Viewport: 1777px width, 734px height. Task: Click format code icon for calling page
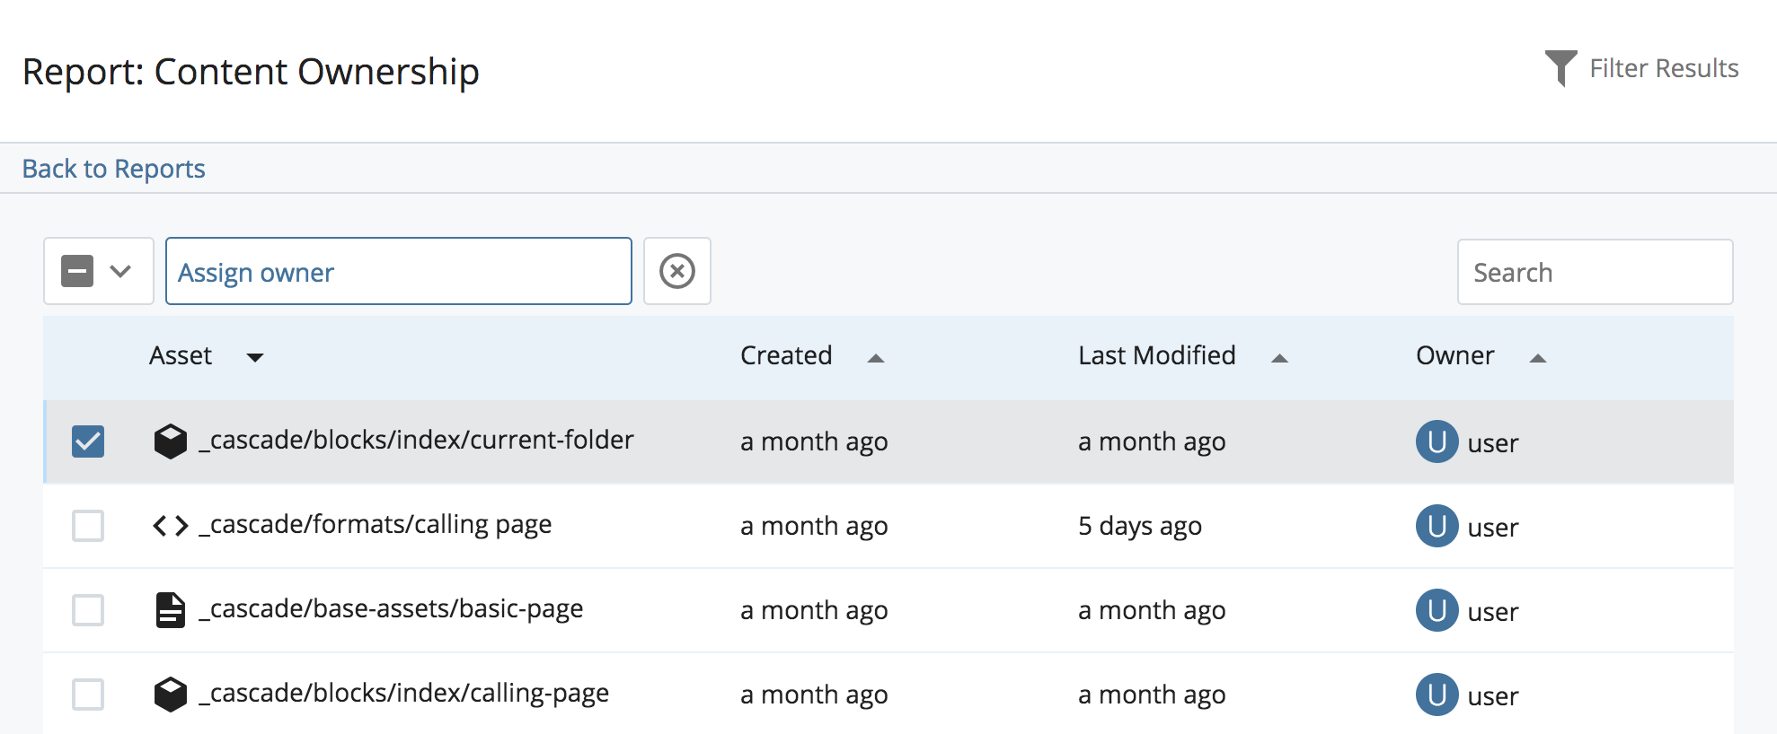170,525
